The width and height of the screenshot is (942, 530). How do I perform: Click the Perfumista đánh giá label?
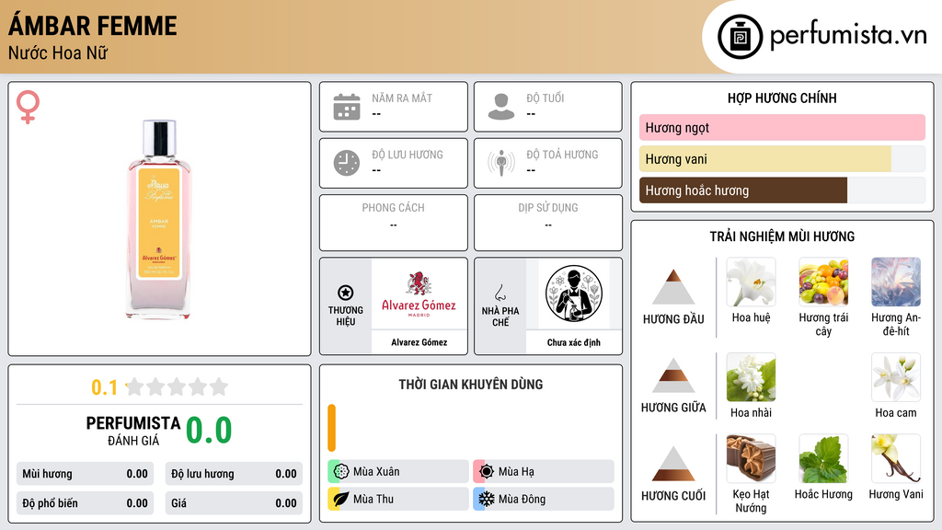pyautogui.click(x=133, y=431)
